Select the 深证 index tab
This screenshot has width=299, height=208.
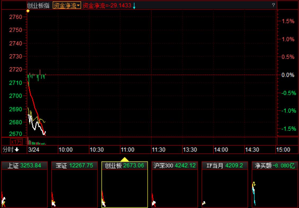coord(74,166)
